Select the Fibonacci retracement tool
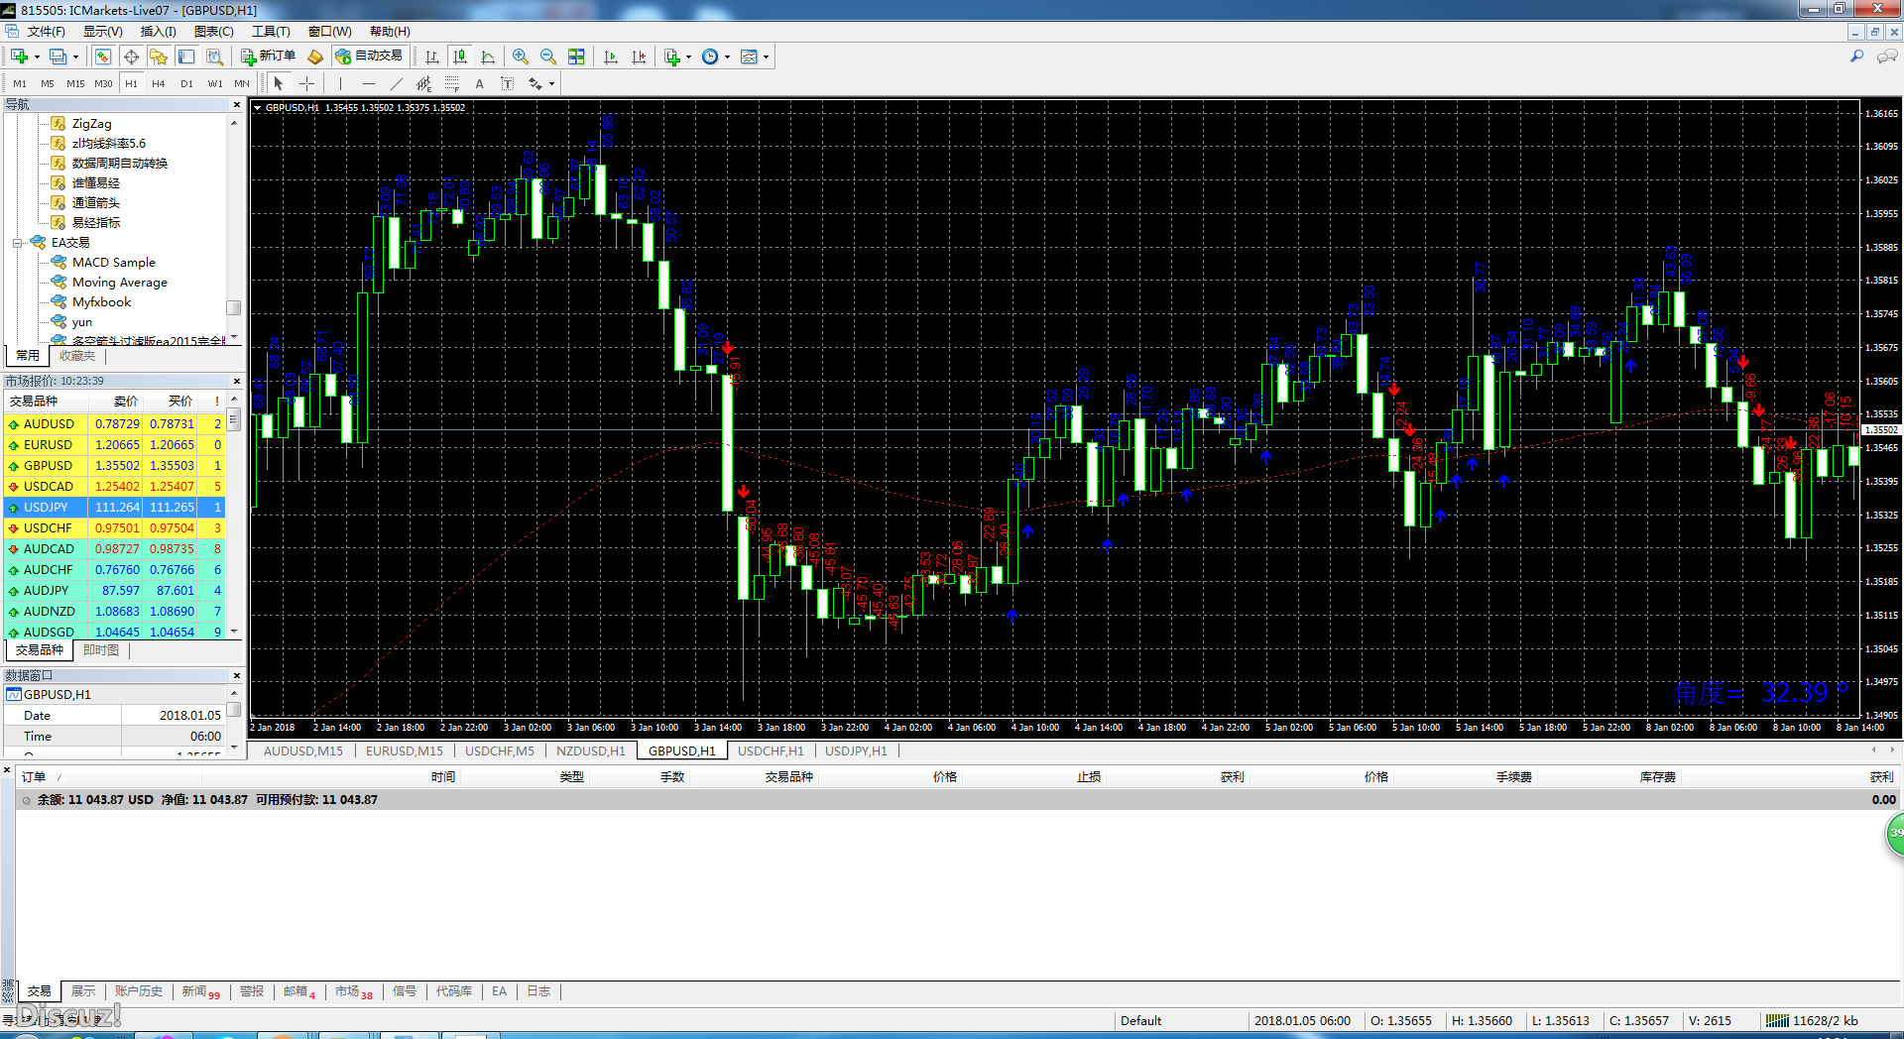The image size is (1904, 1039). tap(451, 83)
